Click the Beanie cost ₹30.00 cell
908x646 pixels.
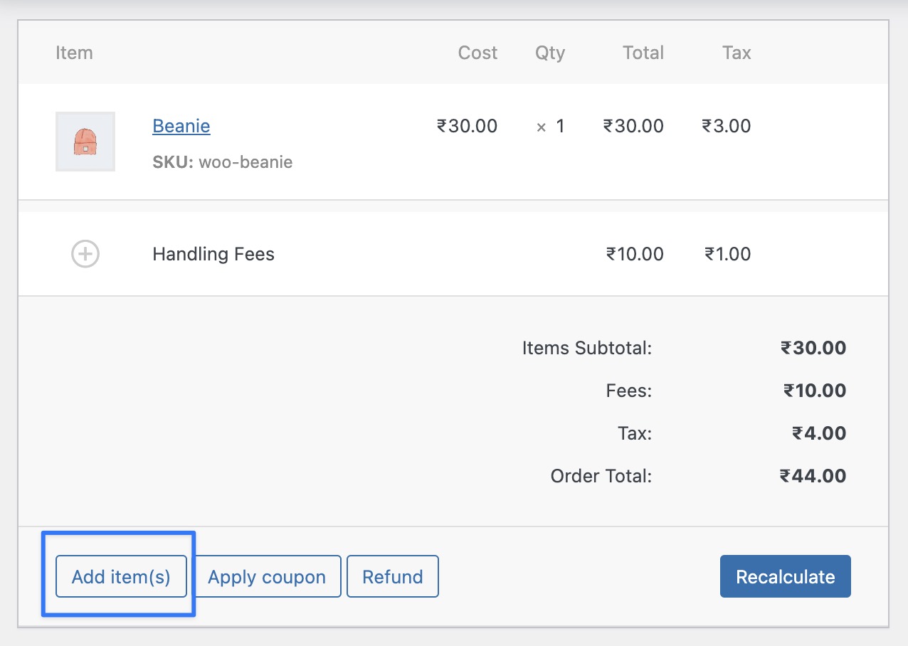coord(467,126)
